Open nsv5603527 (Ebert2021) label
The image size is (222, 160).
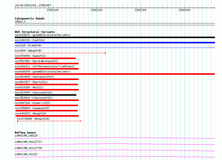(x=31, y=82)
